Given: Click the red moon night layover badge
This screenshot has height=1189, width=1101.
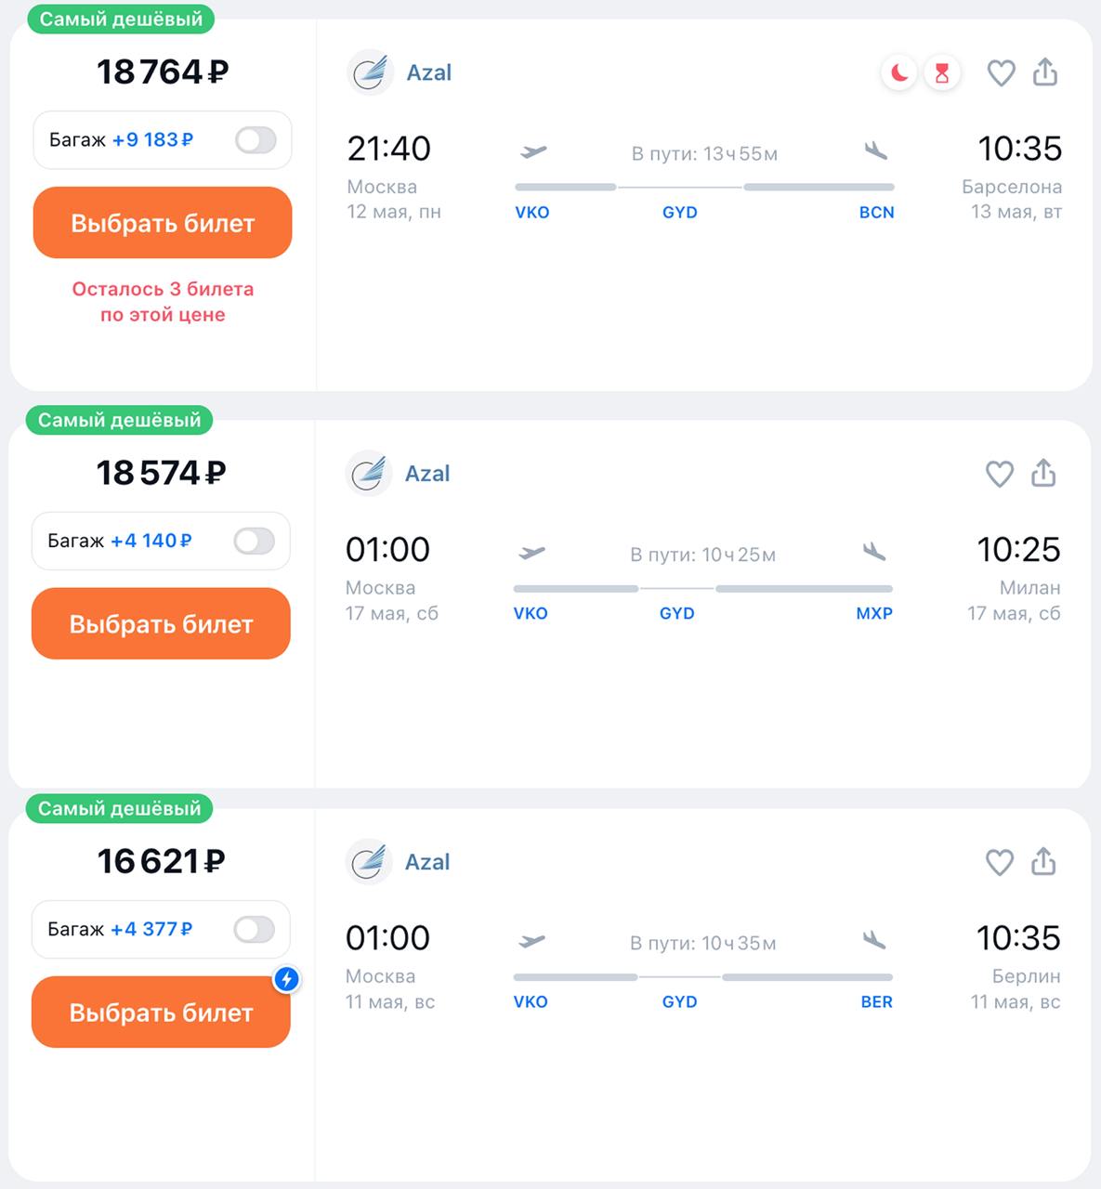Looking at the screenshot, I should tap(899, 72).
